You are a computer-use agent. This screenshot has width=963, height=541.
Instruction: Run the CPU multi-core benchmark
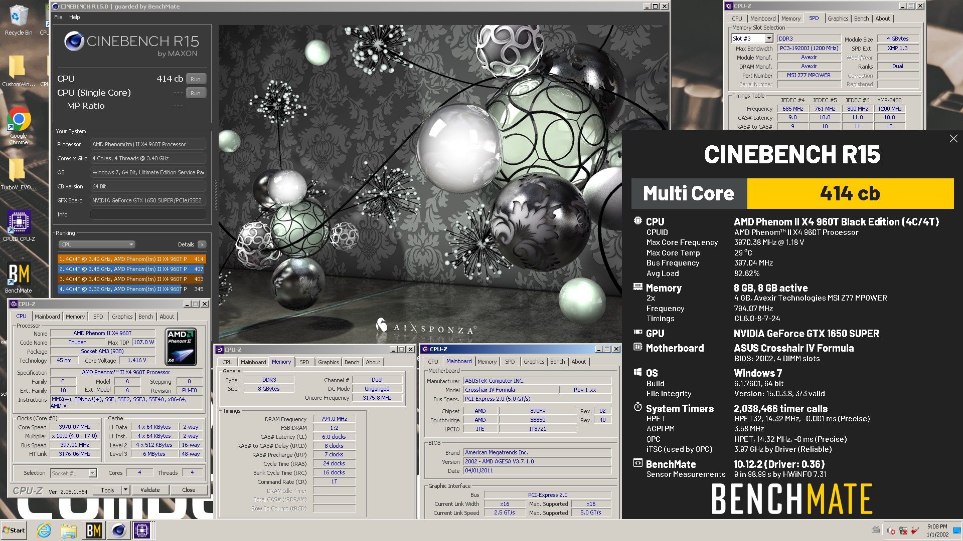pyautogui.click(x=196, y=79)
